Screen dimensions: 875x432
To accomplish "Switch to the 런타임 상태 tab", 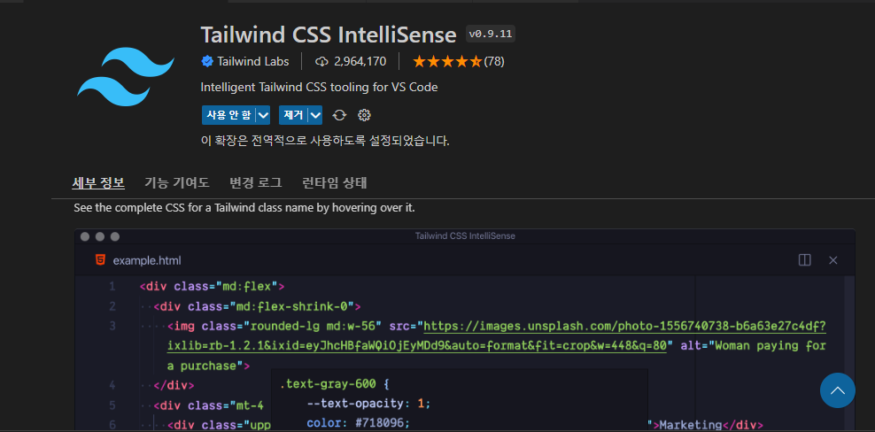I will (334, 182).
